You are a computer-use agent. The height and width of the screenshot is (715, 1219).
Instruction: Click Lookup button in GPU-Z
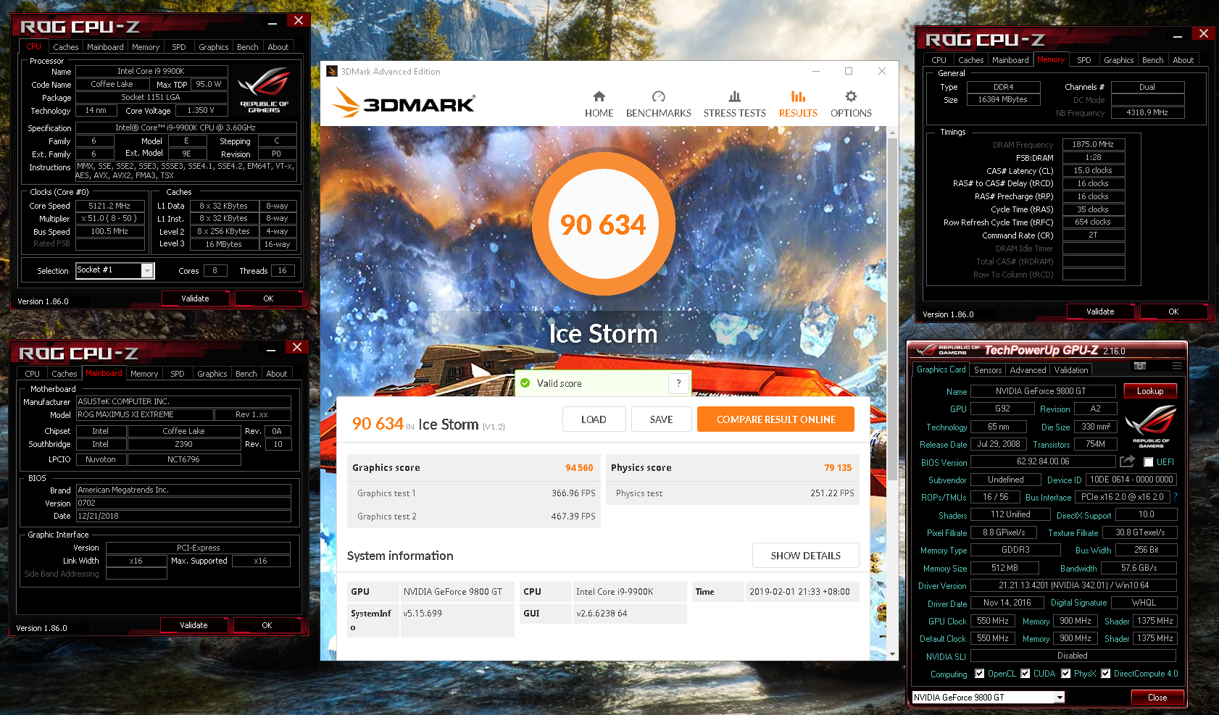coord(1150,391)
